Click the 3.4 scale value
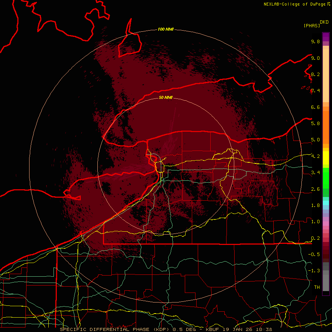This screenshot has height=332, width=332. pos(315,172)
